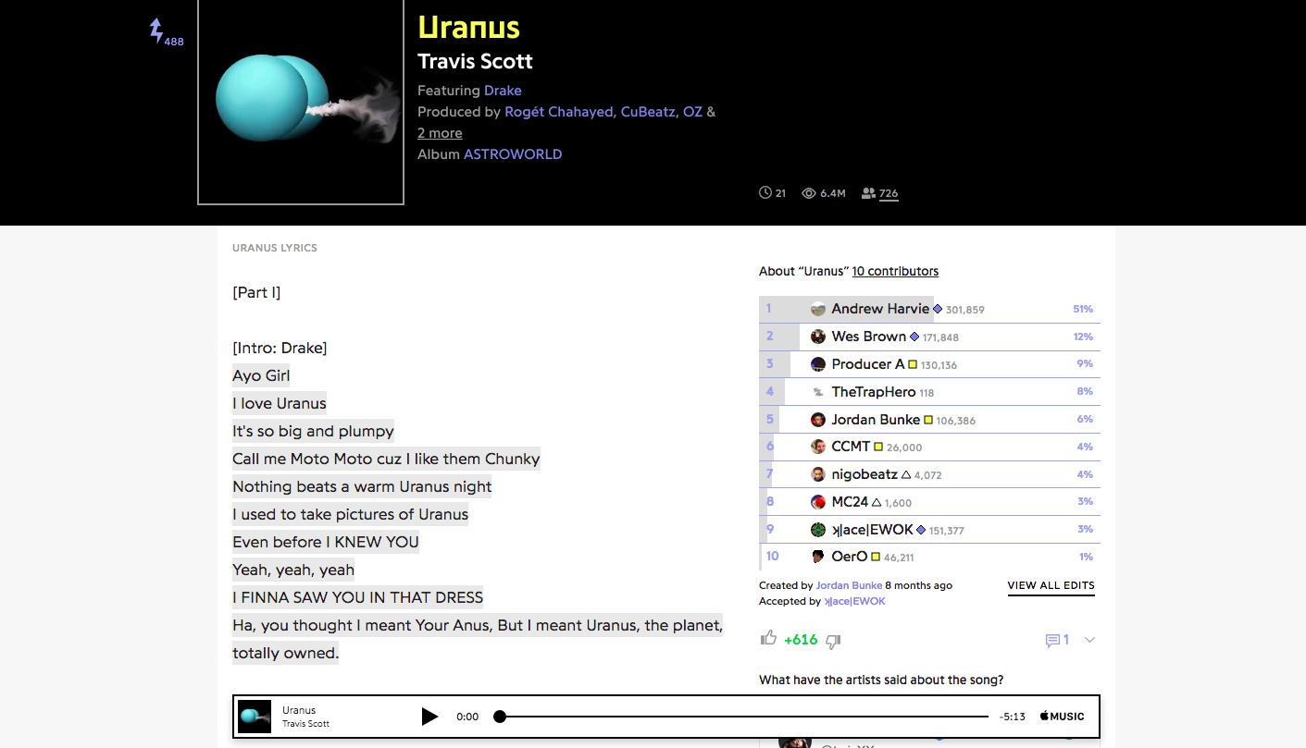Click the audio player progress slider track

tap(740, 717)
